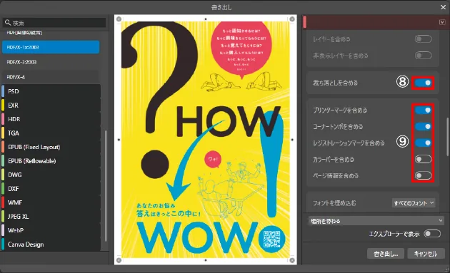Toggle 非表示レイヤーを含める switch

(423, 56)
